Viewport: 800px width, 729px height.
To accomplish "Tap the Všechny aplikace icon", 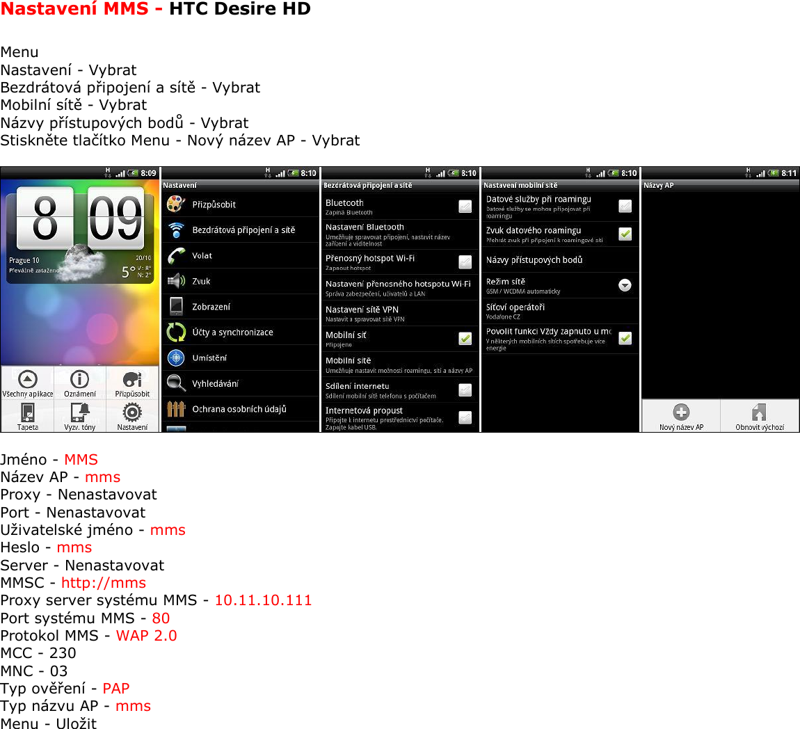I will (x=28, y=379).
